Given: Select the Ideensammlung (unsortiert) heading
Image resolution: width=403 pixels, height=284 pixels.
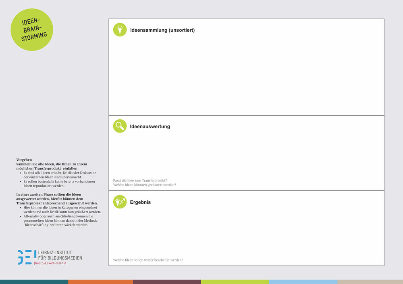Looking at the screenshot, I should [162, 30].
